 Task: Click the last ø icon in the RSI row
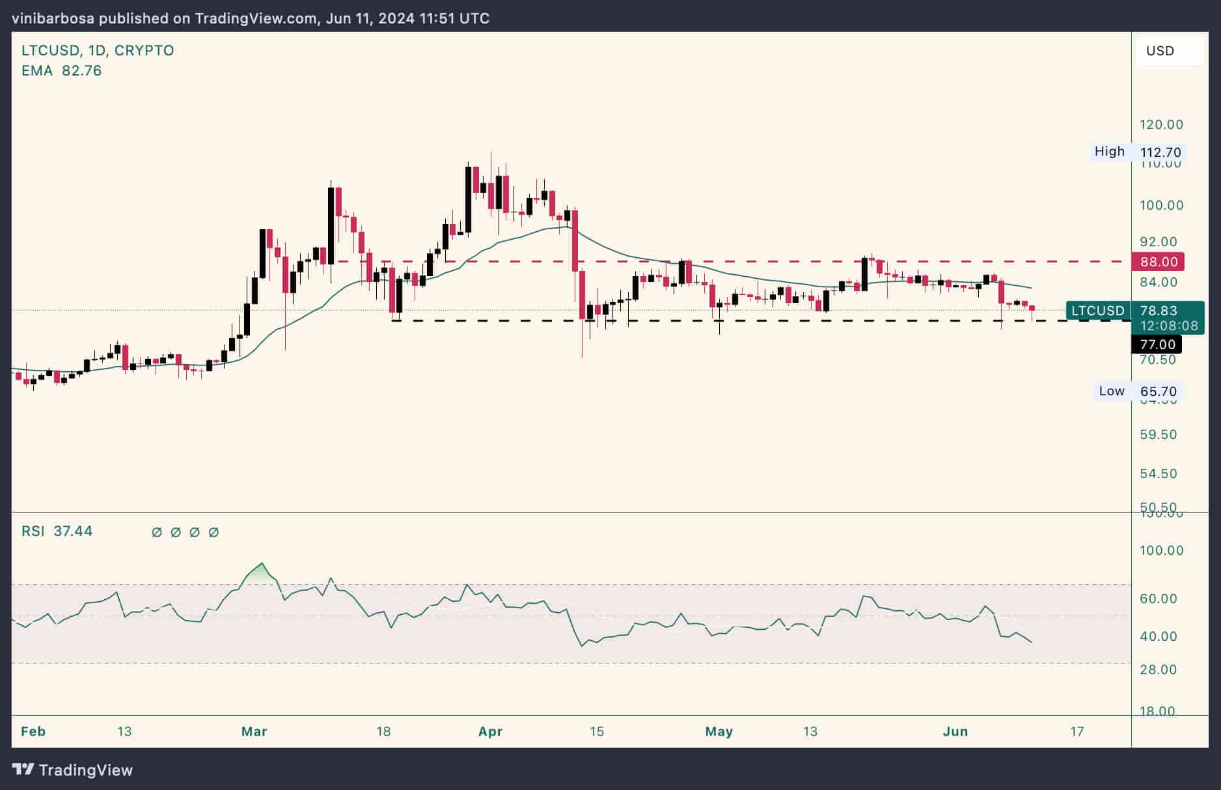pos(215,532)
